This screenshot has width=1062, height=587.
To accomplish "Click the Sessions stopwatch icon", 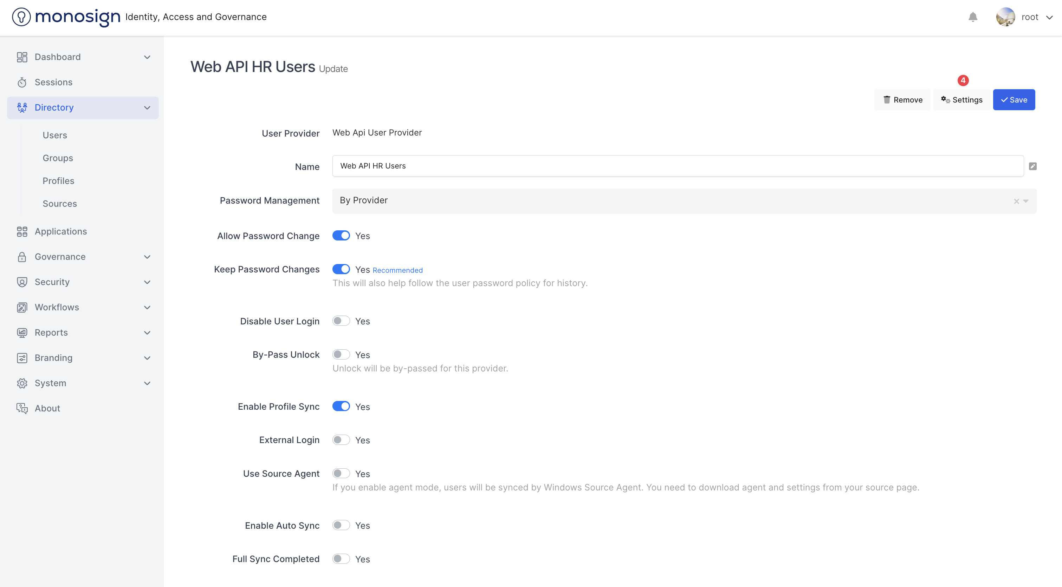I will (22, 83).
